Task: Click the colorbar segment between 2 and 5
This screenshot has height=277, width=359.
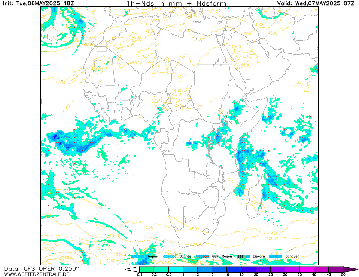Action: click(x=205, y=270)
